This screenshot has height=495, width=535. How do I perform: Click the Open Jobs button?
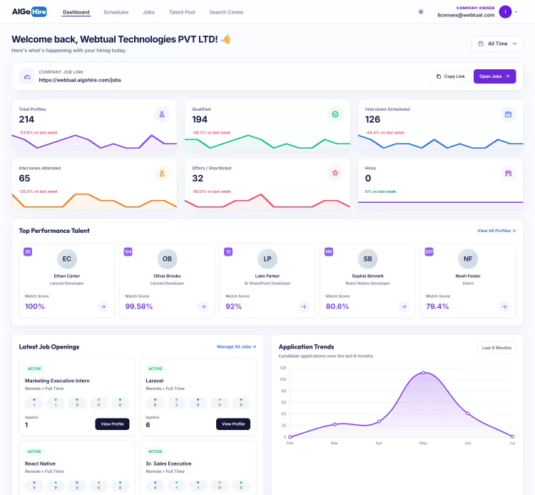494,76
